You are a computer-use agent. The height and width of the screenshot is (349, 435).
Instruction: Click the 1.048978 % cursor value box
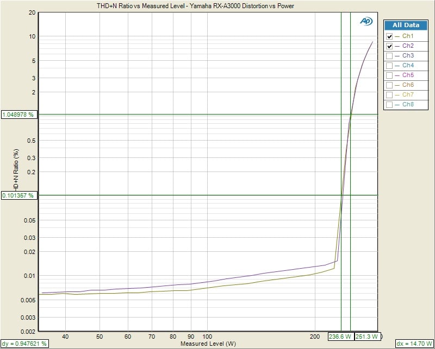pyautogui.click(x=19, y=115)
